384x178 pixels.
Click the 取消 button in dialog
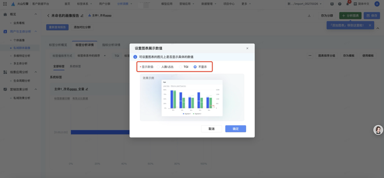pyautogui.click(x=211, y=129)
